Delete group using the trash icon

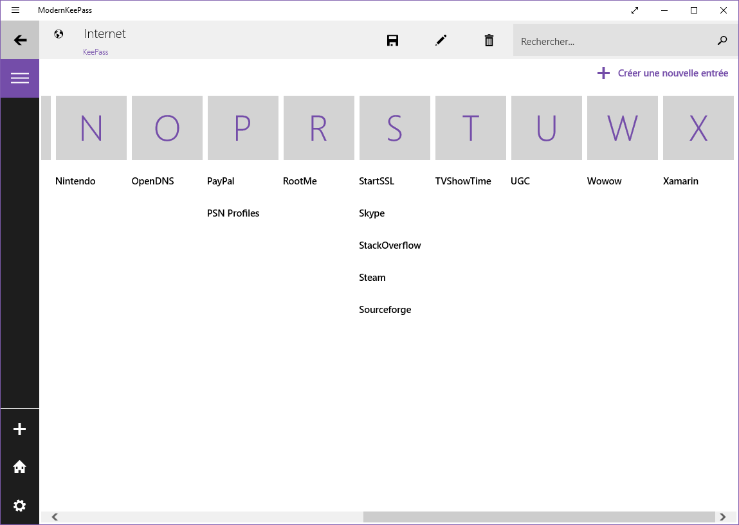coord(489,40)
